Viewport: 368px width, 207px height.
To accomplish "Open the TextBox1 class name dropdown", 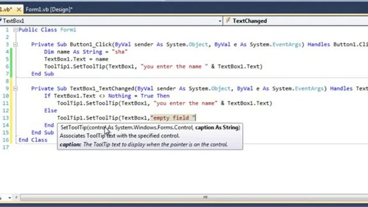I will pyautogui.click(x=220, y=21).
